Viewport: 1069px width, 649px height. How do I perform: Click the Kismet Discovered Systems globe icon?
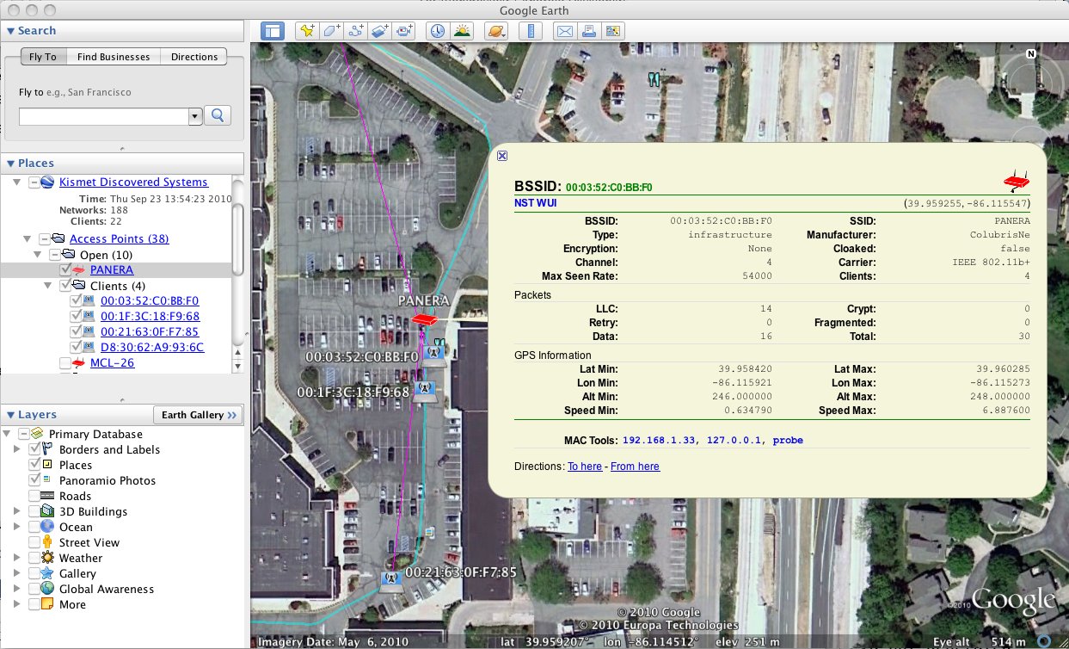click(48, 182)
